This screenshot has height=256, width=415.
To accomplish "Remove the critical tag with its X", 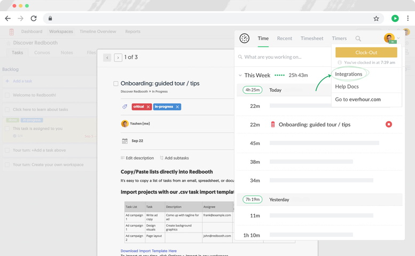I will (x=148, y=107).
